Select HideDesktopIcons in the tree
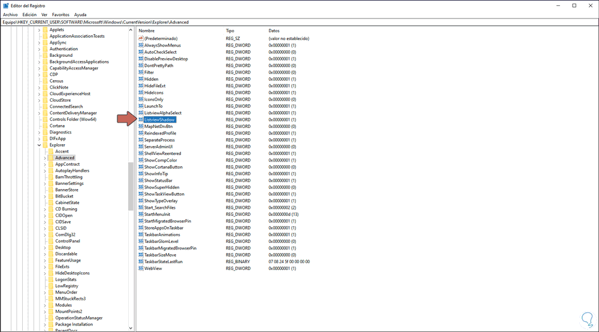 72,273
